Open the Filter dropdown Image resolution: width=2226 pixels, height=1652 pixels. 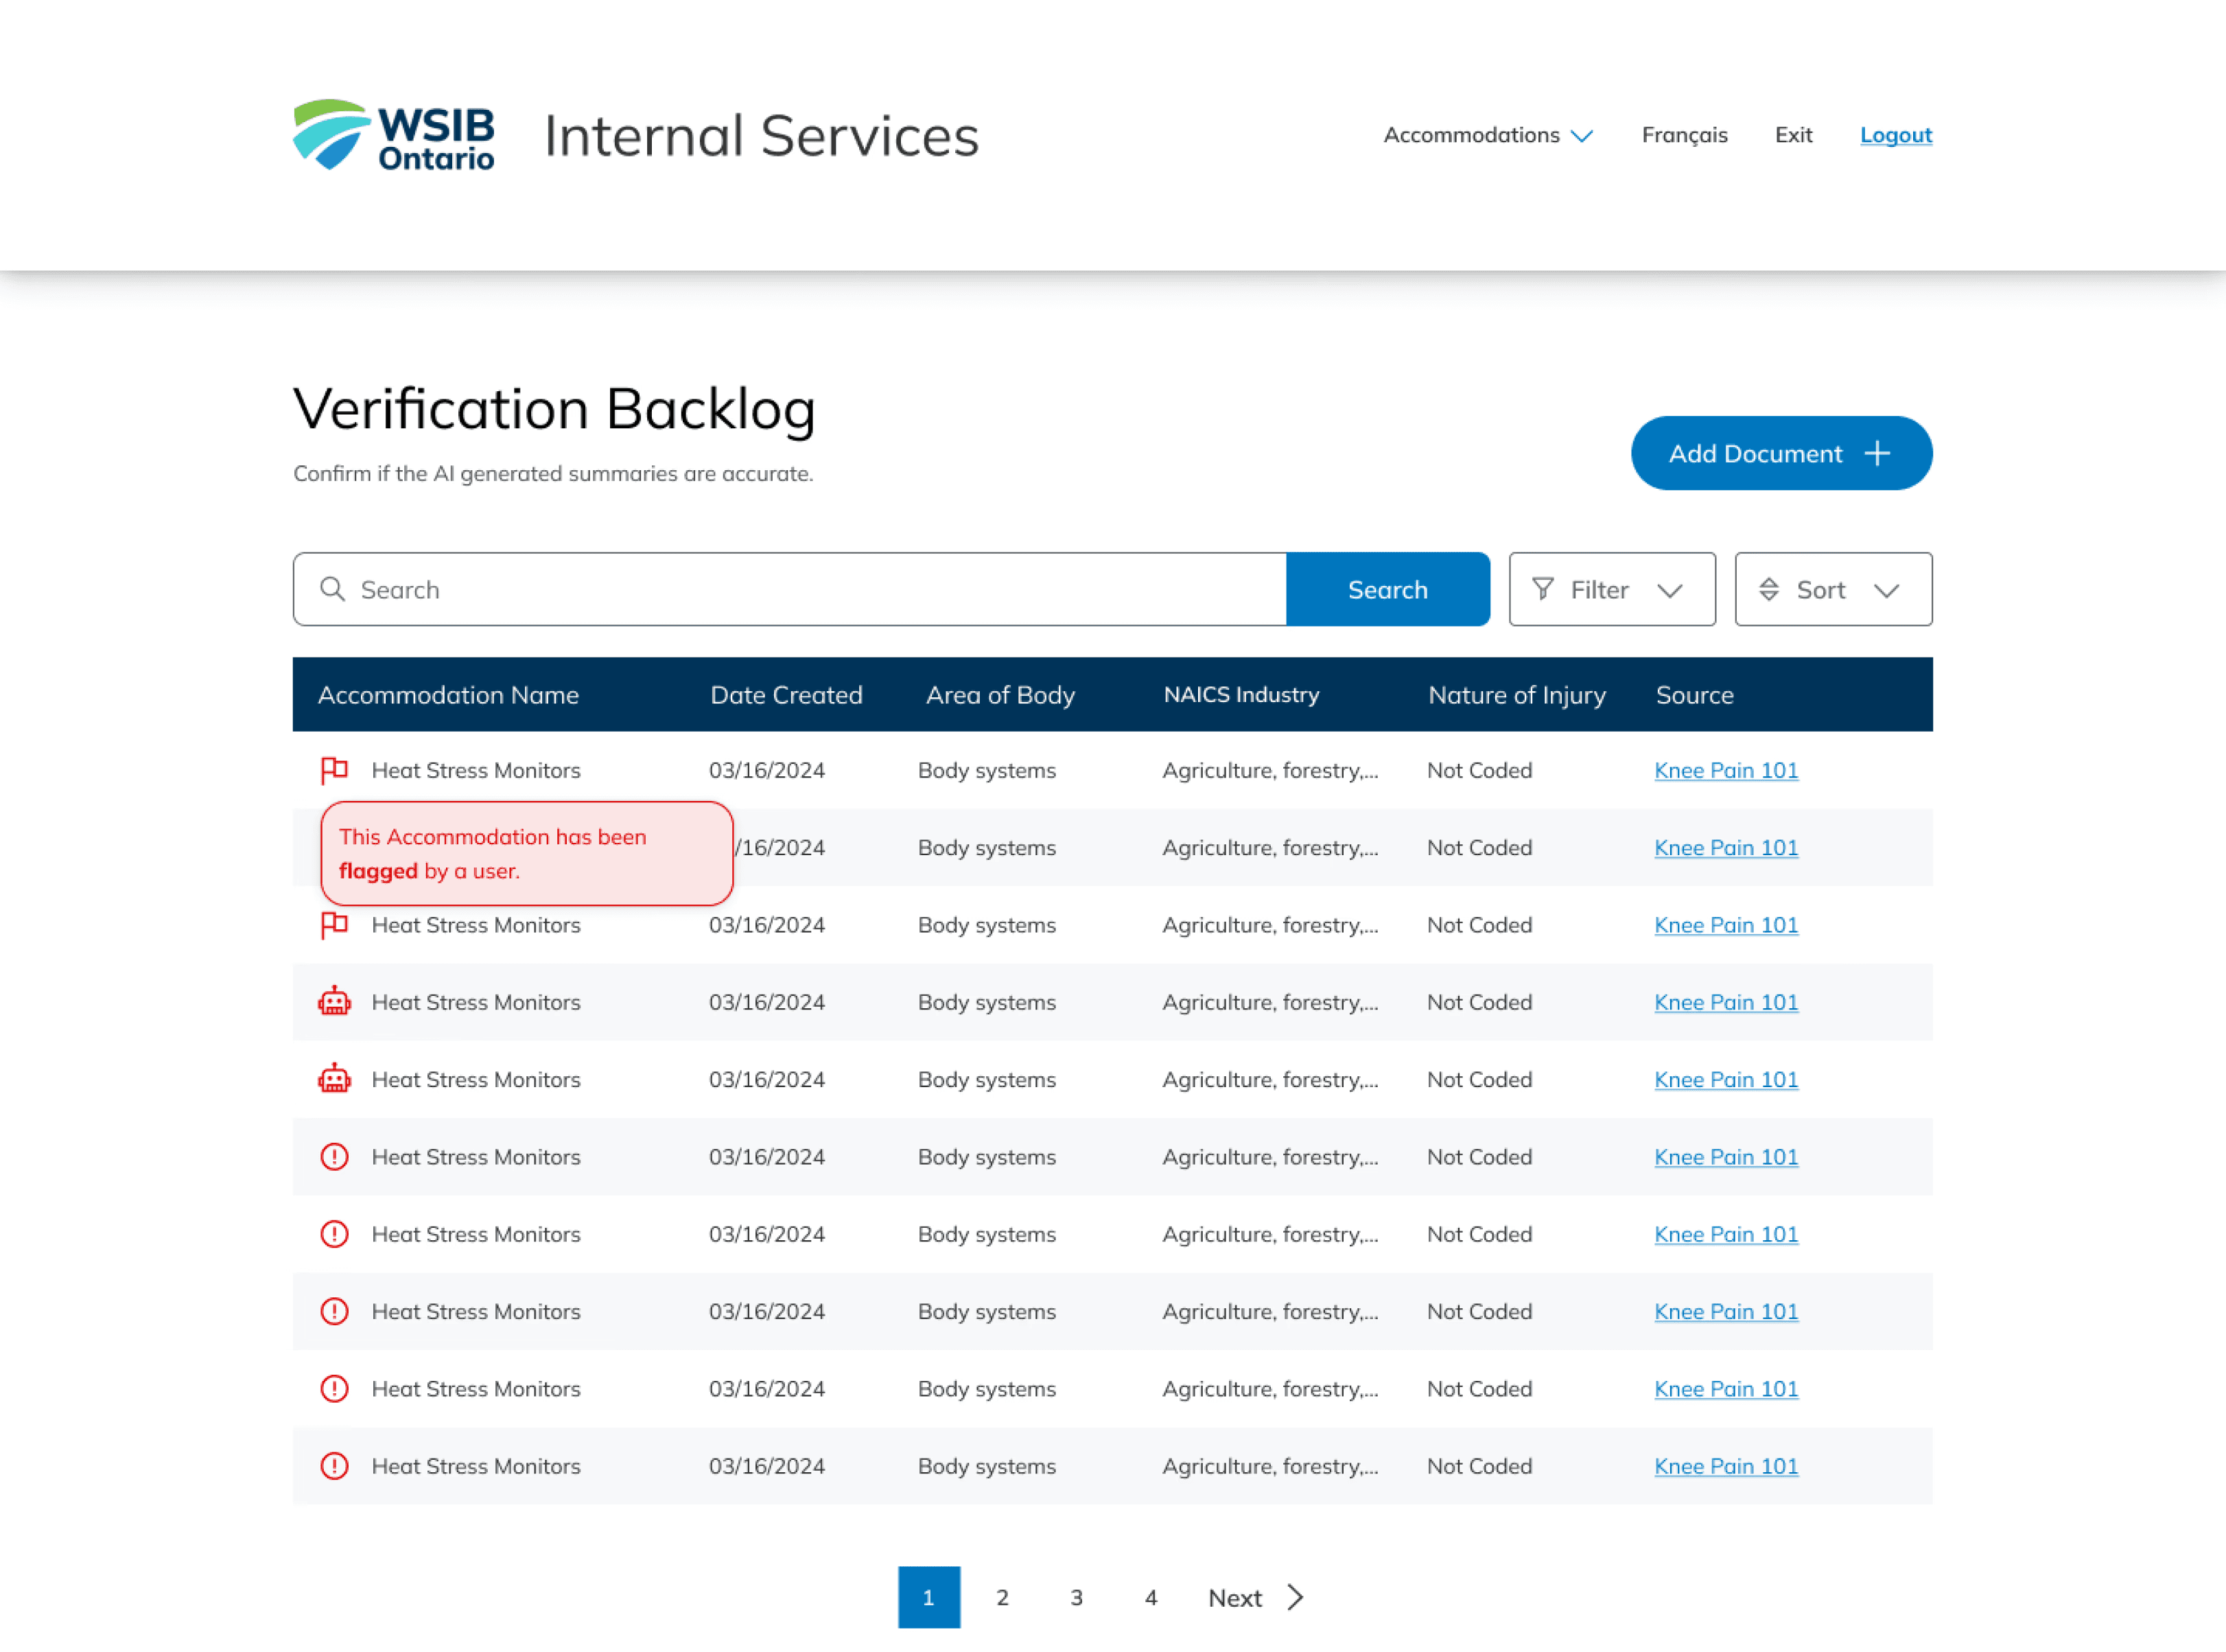pyautogui.click(x=1611, y=590)
